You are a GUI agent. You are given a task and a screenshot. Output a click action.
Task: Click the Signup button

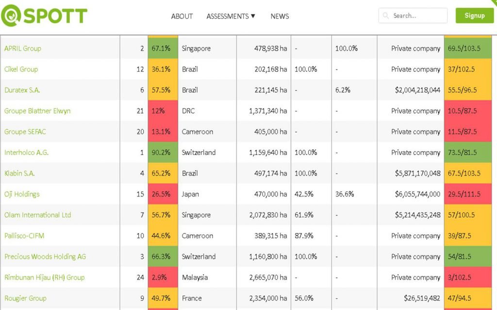pyautogui.click(x=474, y=15)
